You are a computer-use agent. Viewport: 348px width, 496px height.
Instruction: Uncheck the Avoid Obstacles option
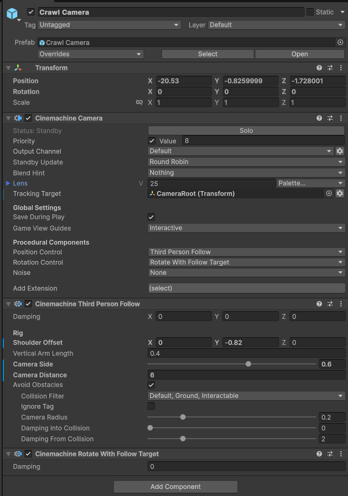point(151,385)
